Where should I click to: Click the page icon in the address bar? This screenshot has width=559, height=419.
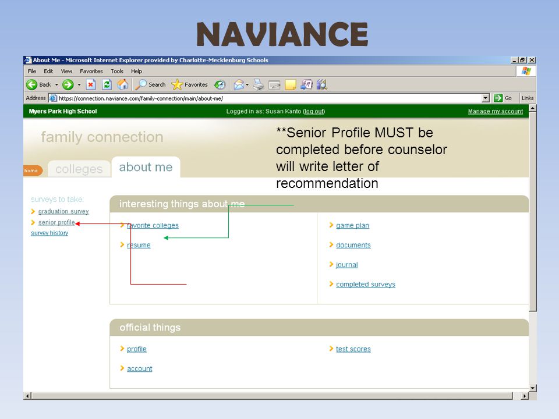click(x=53, y=98)
